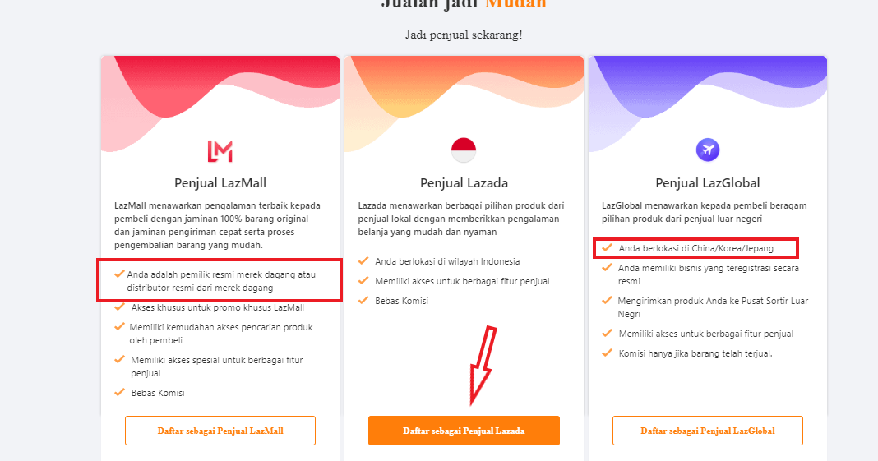The image size is (878, 461).
Task: Click the checkmark beside Bebas Komisi under LazMall
Action: (119, 392)
